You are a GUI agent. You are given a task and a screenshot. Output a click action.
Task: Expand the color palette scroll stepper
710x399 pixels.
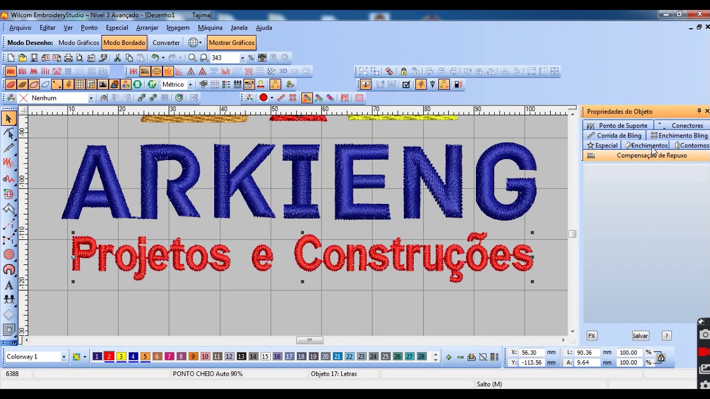435,357
